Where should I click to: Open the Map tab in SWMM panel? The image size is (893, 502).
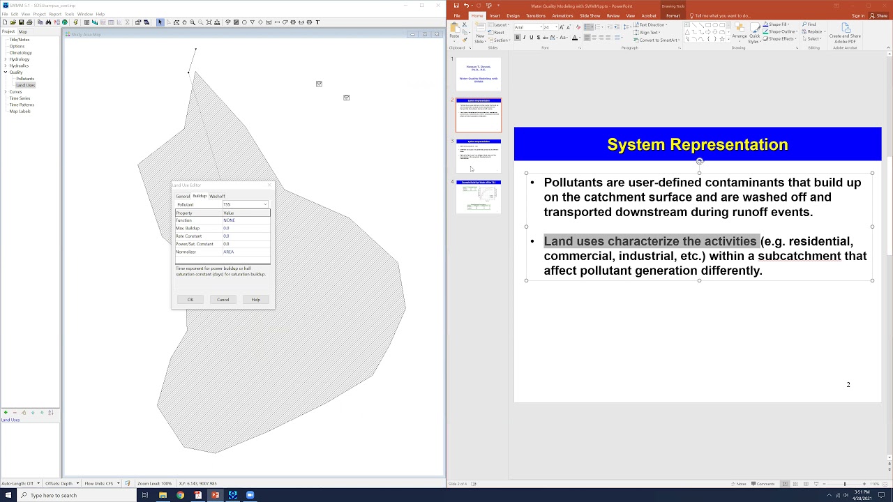click(x=23, y=31)
